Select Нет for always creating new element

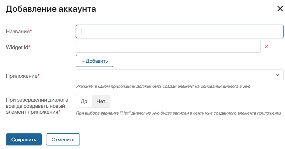tap(101, 101)
